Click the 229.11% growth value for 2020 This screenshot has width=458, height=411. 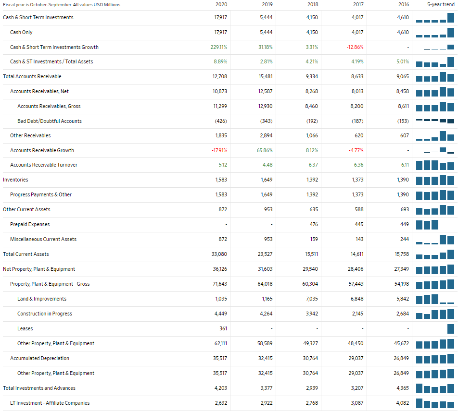219,47
